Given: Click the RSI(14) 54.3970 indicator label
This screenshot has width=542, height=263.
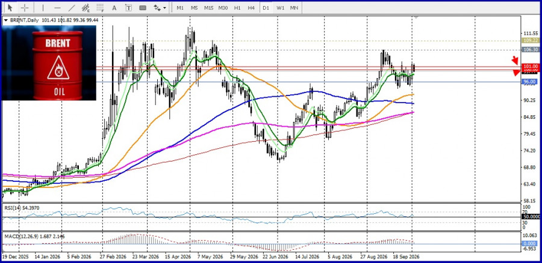Looking at the screenshot, I should [22, 208].
